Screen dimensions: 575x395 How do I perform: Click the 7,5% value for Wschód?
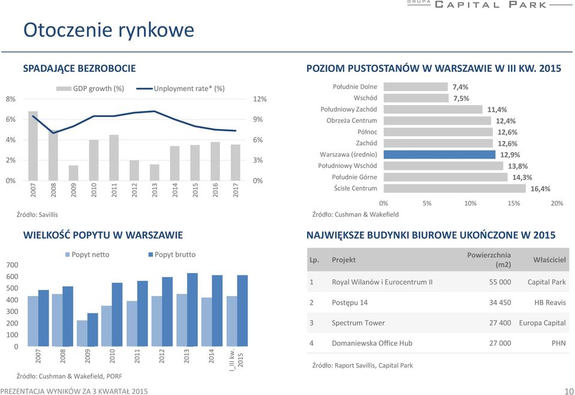pos(461,98)
